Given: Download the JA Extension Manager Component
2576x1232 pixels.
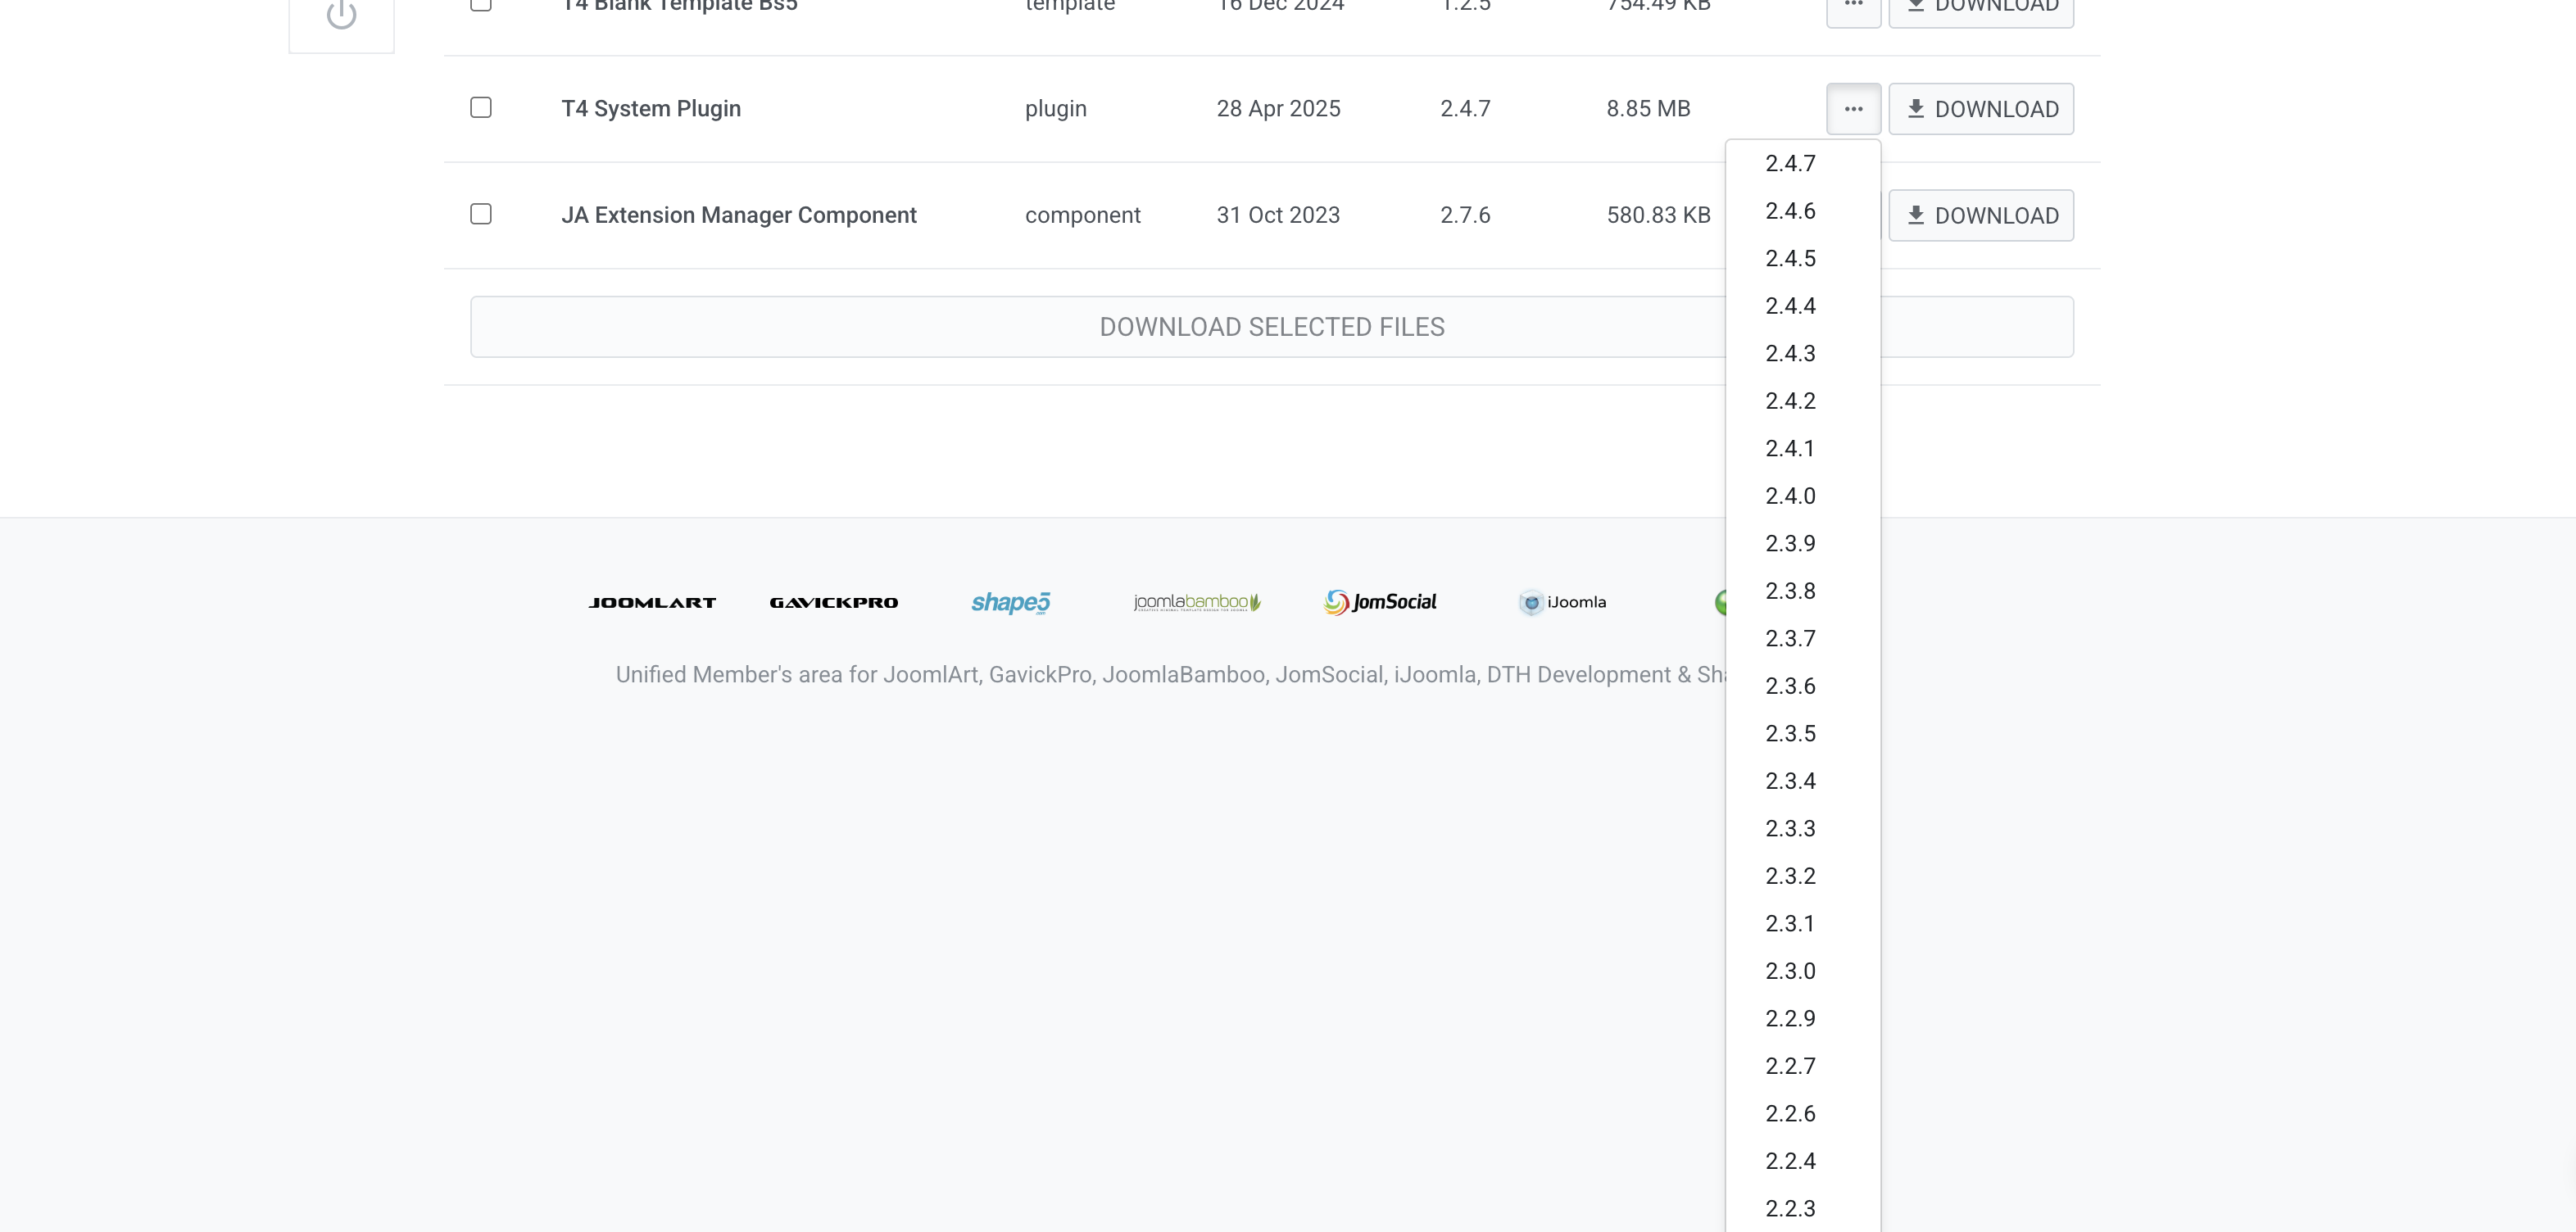Looking at the screenshot, I should pos(1981,216).
